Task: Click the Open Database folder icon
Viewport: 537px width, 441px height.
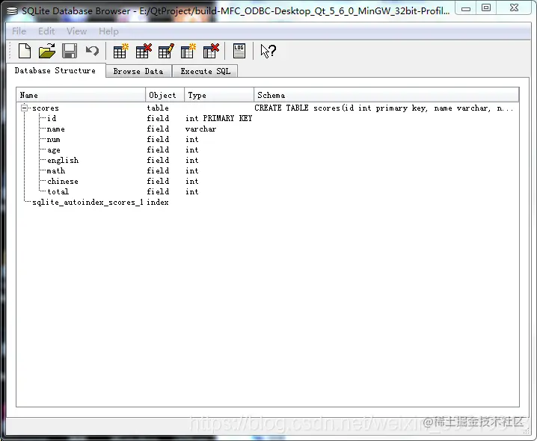Action: click(47, 51)
